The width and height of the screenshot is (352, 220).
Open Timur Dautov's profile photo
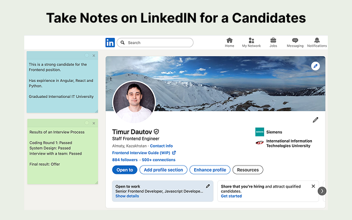134,102
